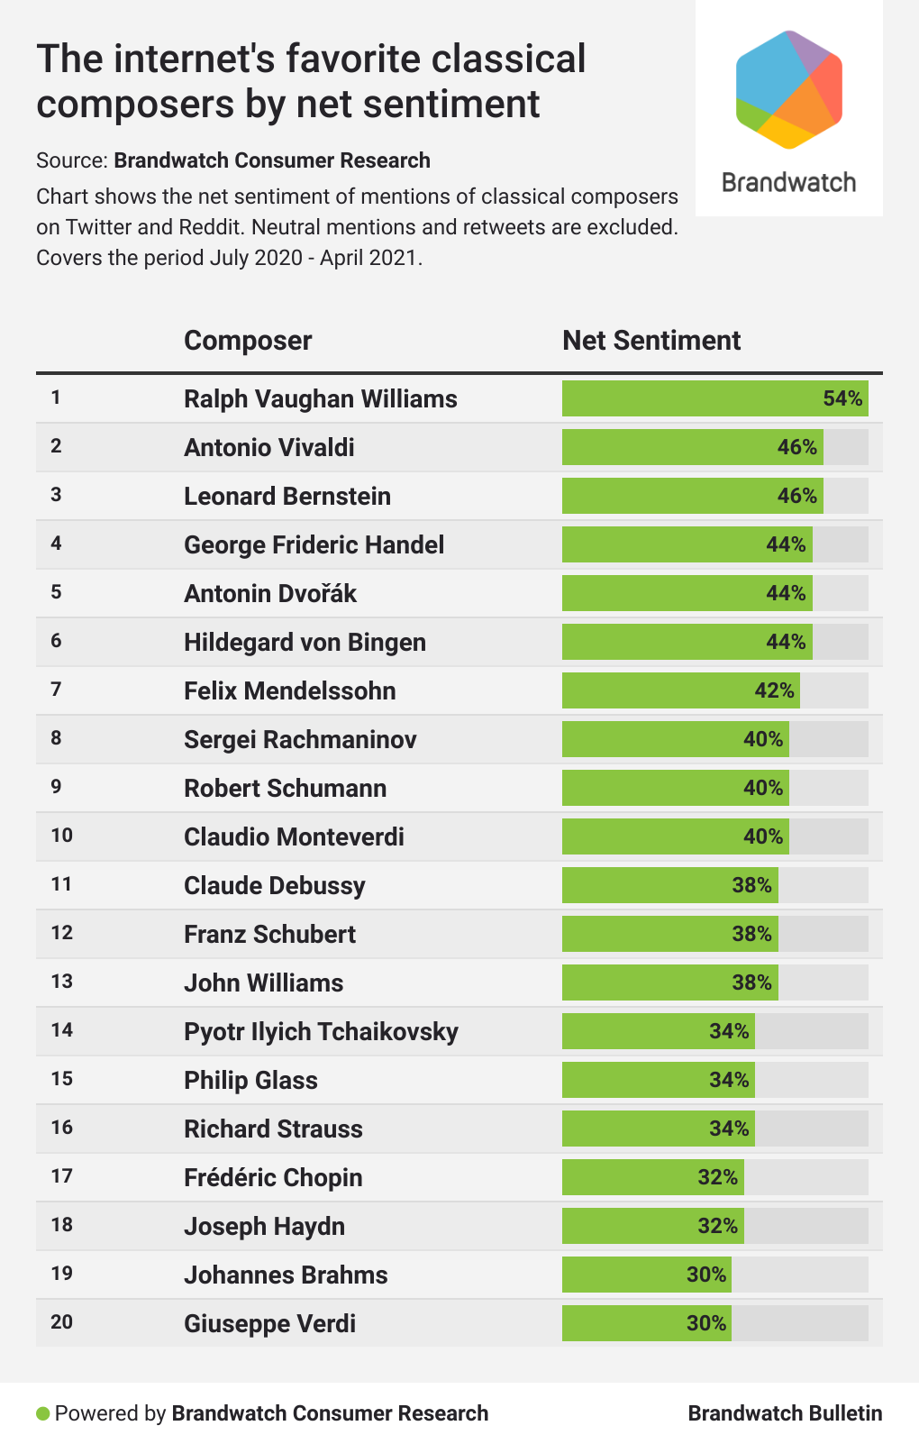
Task: Select the Sergei Rachmaninov entry
Action: tap(300, 739)
